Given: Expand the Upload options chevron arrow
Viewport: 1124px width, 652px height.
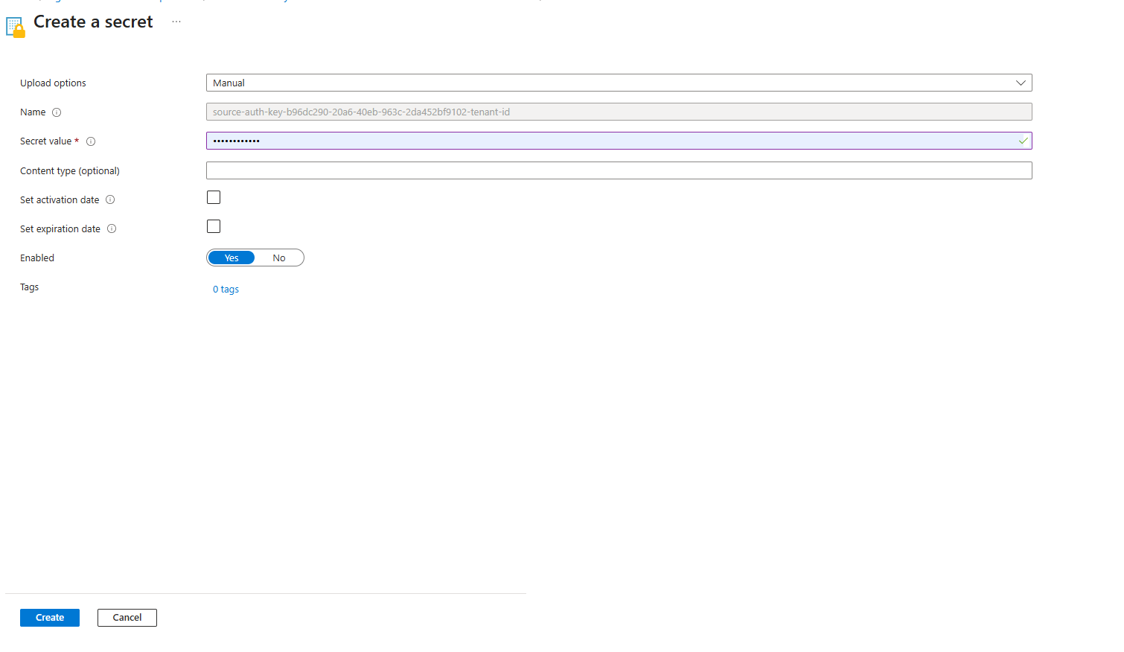Looking at the screenshot, I should coord(1021,83).
